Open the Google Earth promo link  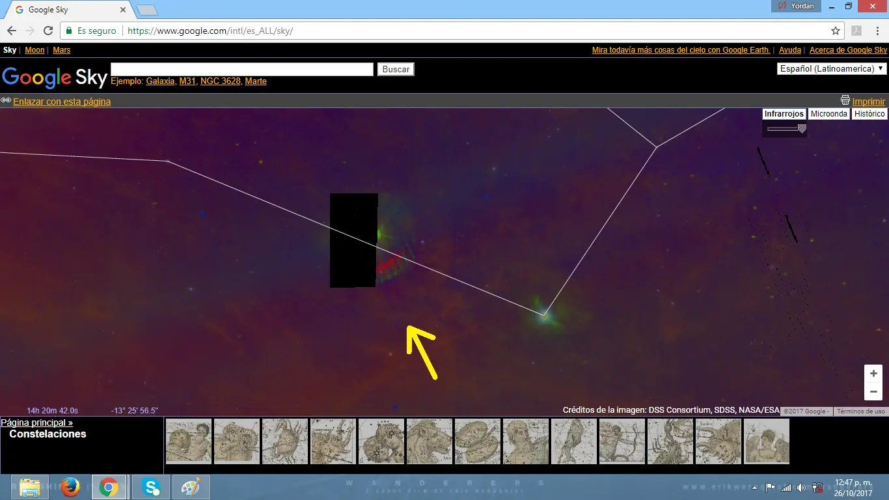[x=681, y=50]
